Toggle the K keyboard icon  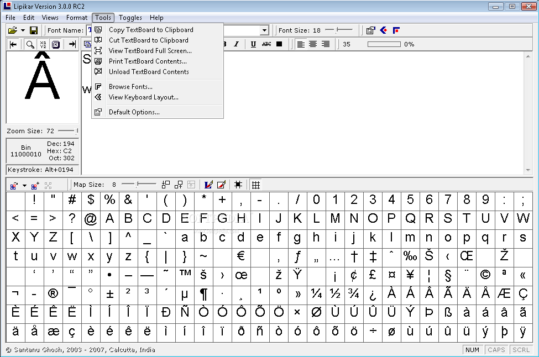coord(56,44)
